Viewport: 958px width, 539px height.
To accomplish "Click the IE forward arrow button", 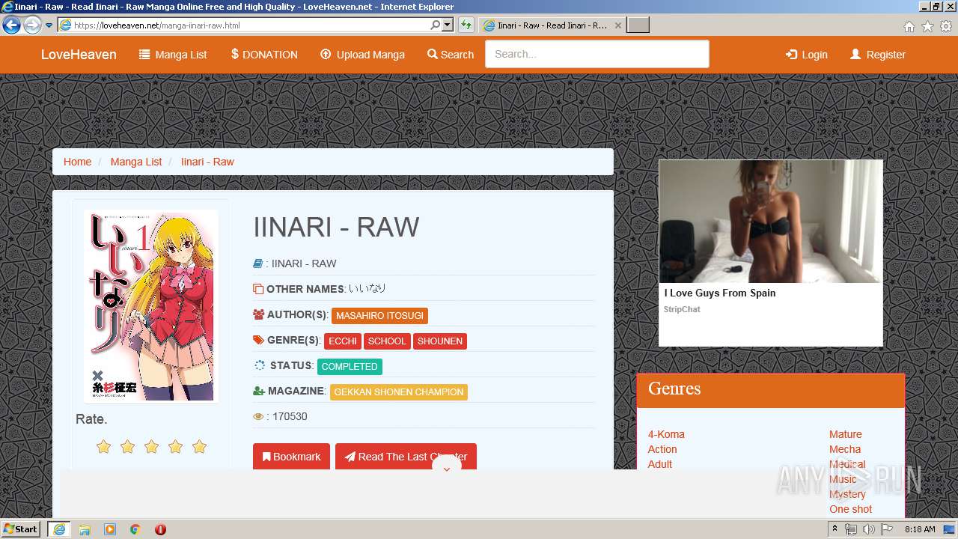I will [31, 25].
